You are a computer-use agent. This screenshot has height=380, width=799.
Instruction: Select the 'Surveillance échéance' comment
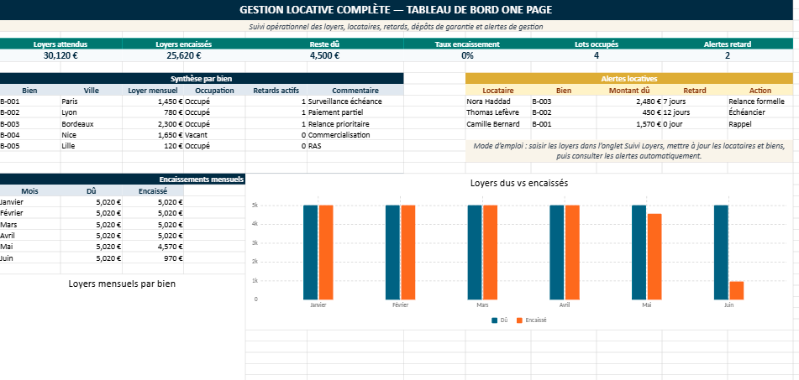click(355, 102)
